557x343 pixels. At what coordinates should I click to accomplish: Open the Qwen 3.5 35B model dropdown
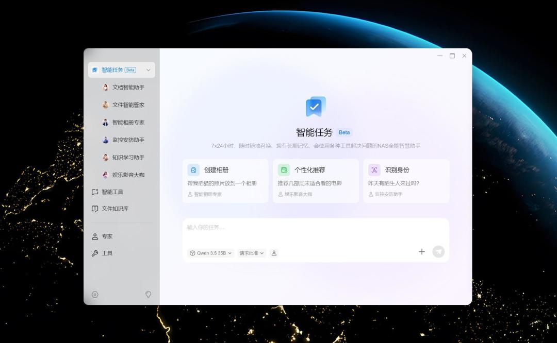[210, 253]
